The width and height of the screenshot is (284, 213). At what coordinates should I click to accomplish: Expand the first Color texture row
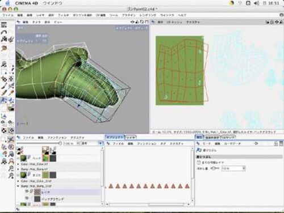(x=18, y=164)
